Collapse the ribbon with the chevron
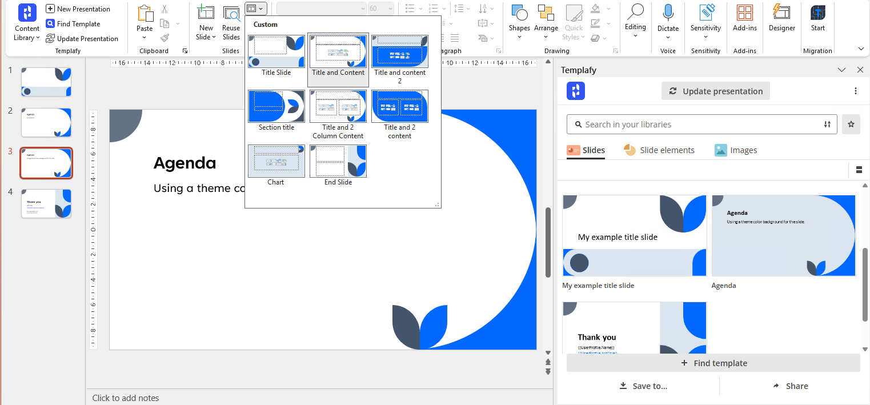The width and height of the screenshot is (870, 405). [x=861, y=49]
